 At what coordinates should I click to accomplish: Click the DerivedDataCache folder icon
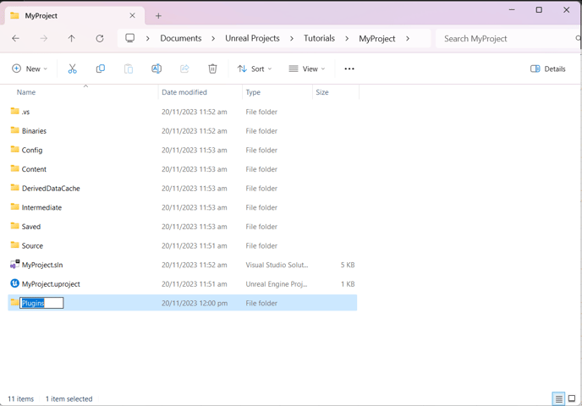(x=15, y=188)
